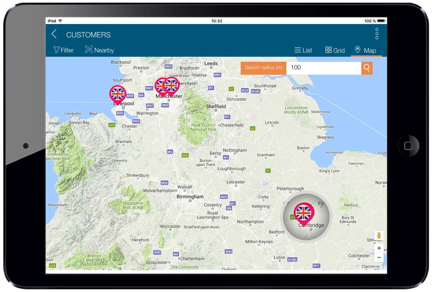This screenshot has height=292, width=432.
Task: Click the Nottingham label on map
Action: pos(235,150)
